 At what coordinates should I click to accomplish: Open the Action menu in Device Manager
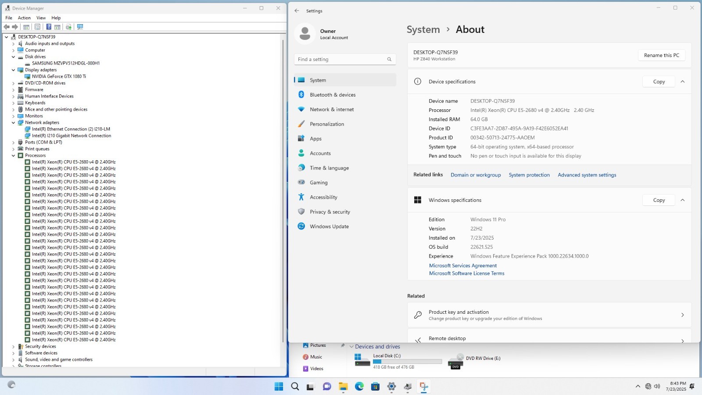tap(24, 18)
